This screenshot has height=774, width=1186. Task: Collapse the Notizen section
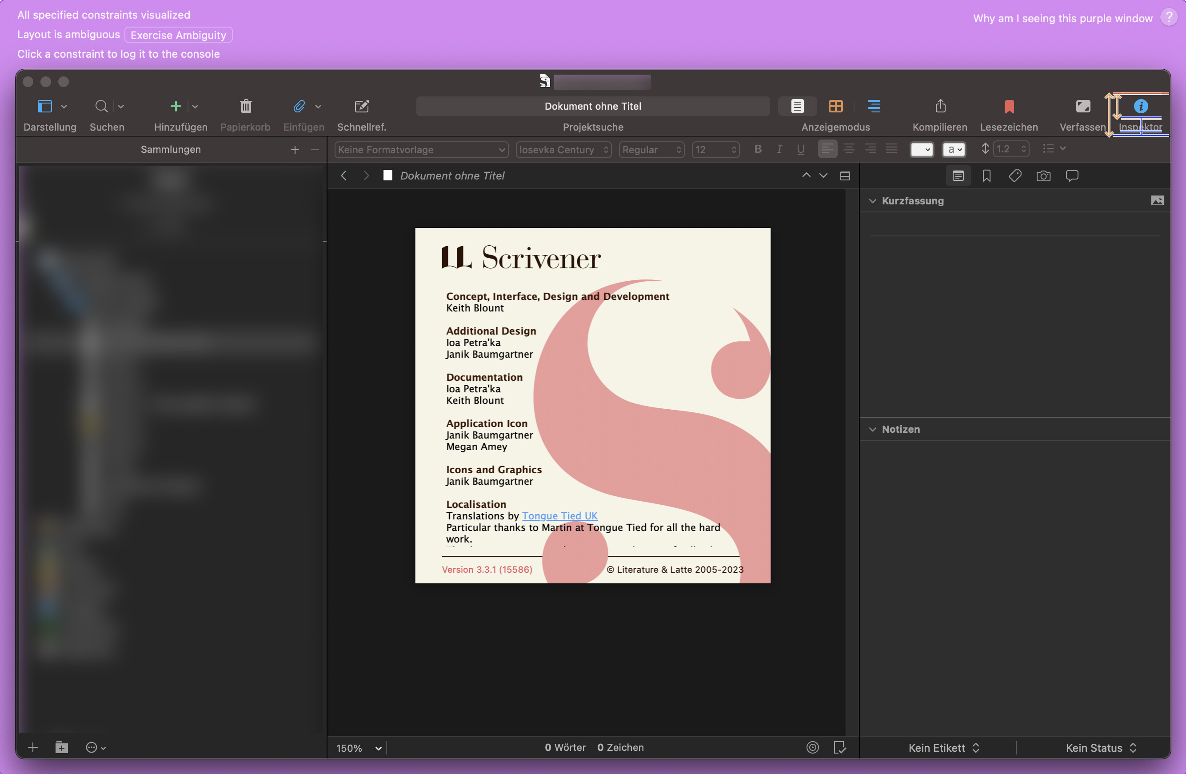(x=872, y=429)
